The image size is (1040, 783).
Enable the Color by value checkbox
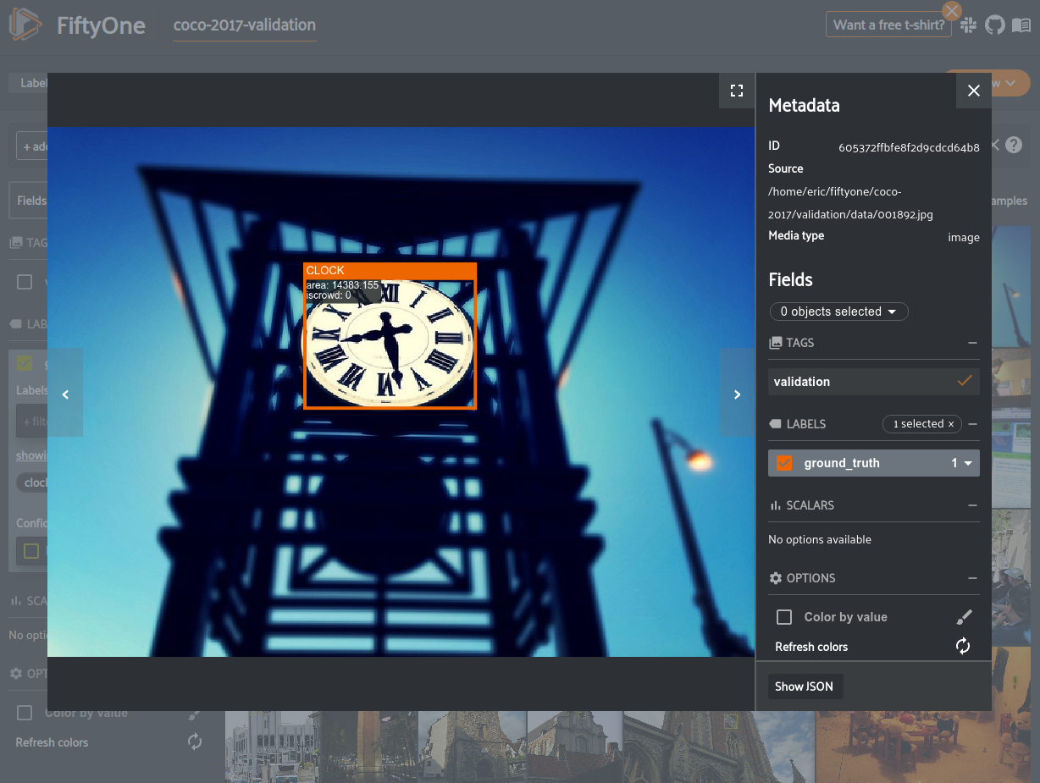pyautogui.click(x=784, y=617)
